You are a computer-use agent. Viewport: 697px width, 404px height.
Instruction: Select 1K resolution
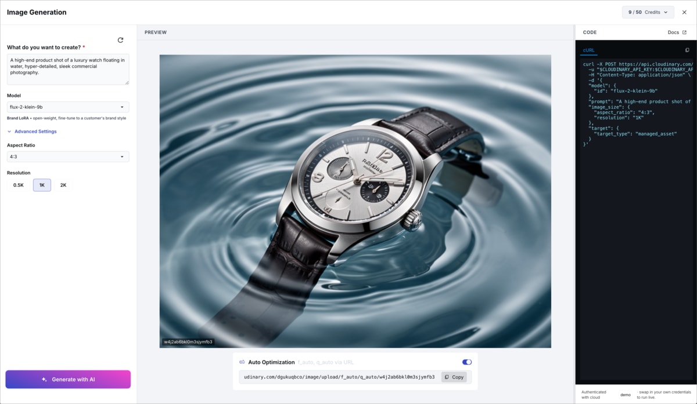[x=42, y=185]
